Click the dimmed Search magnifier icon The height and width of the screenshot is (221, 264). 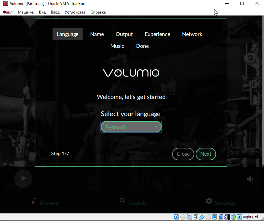122,201
